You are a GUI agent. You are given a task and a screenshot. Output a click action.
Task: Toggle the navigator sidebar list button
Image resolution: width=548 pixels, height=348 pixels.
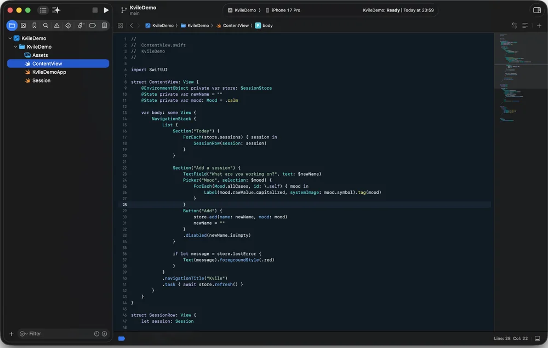pyautogui.click(x=43, y=10)
